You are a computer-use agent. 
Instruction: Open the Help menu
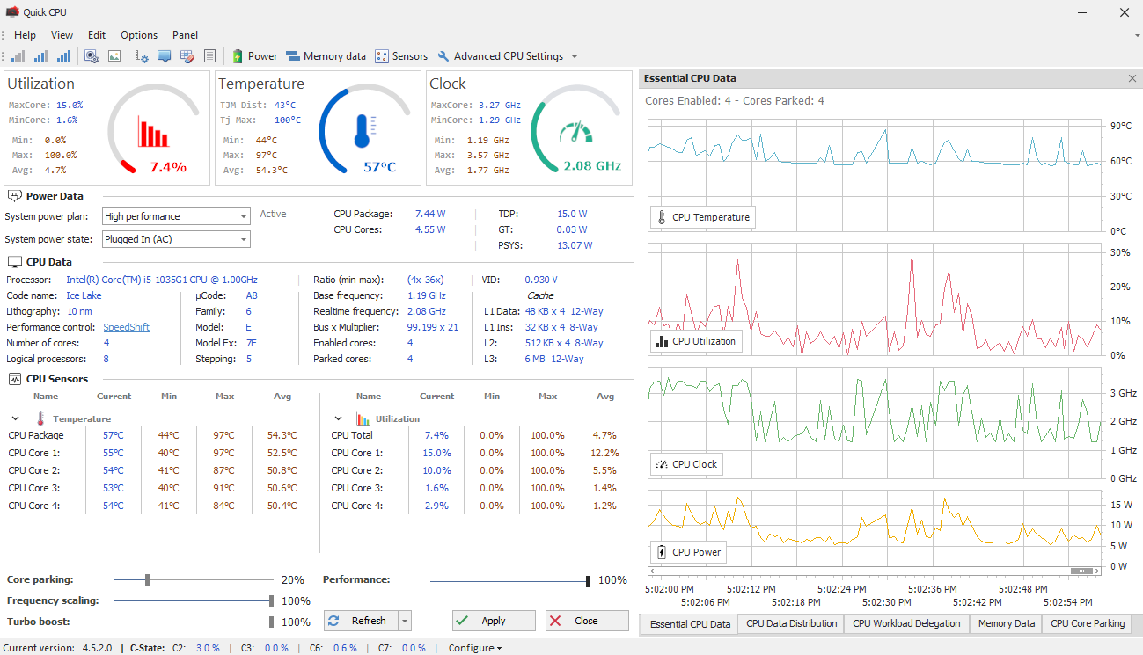coord(26,35)
